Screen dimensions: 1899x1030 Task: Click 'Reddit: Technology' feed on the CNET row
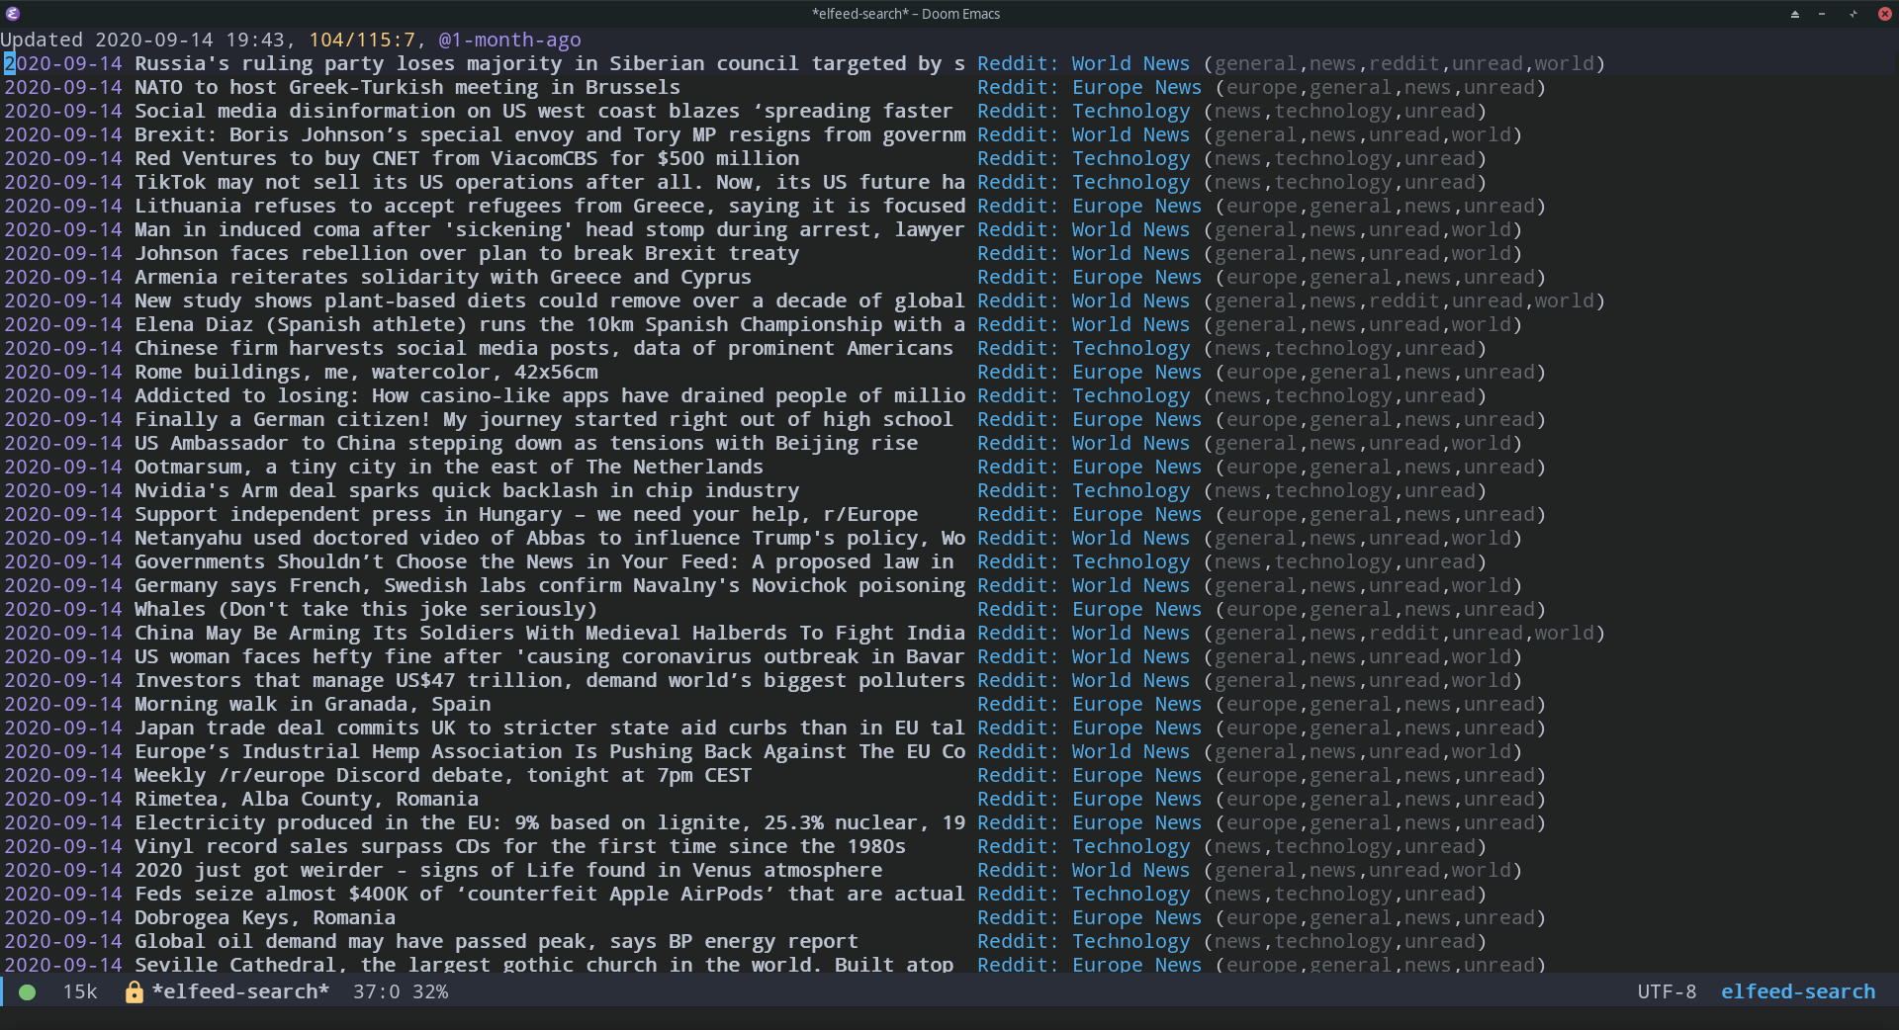pos(1084,158)
